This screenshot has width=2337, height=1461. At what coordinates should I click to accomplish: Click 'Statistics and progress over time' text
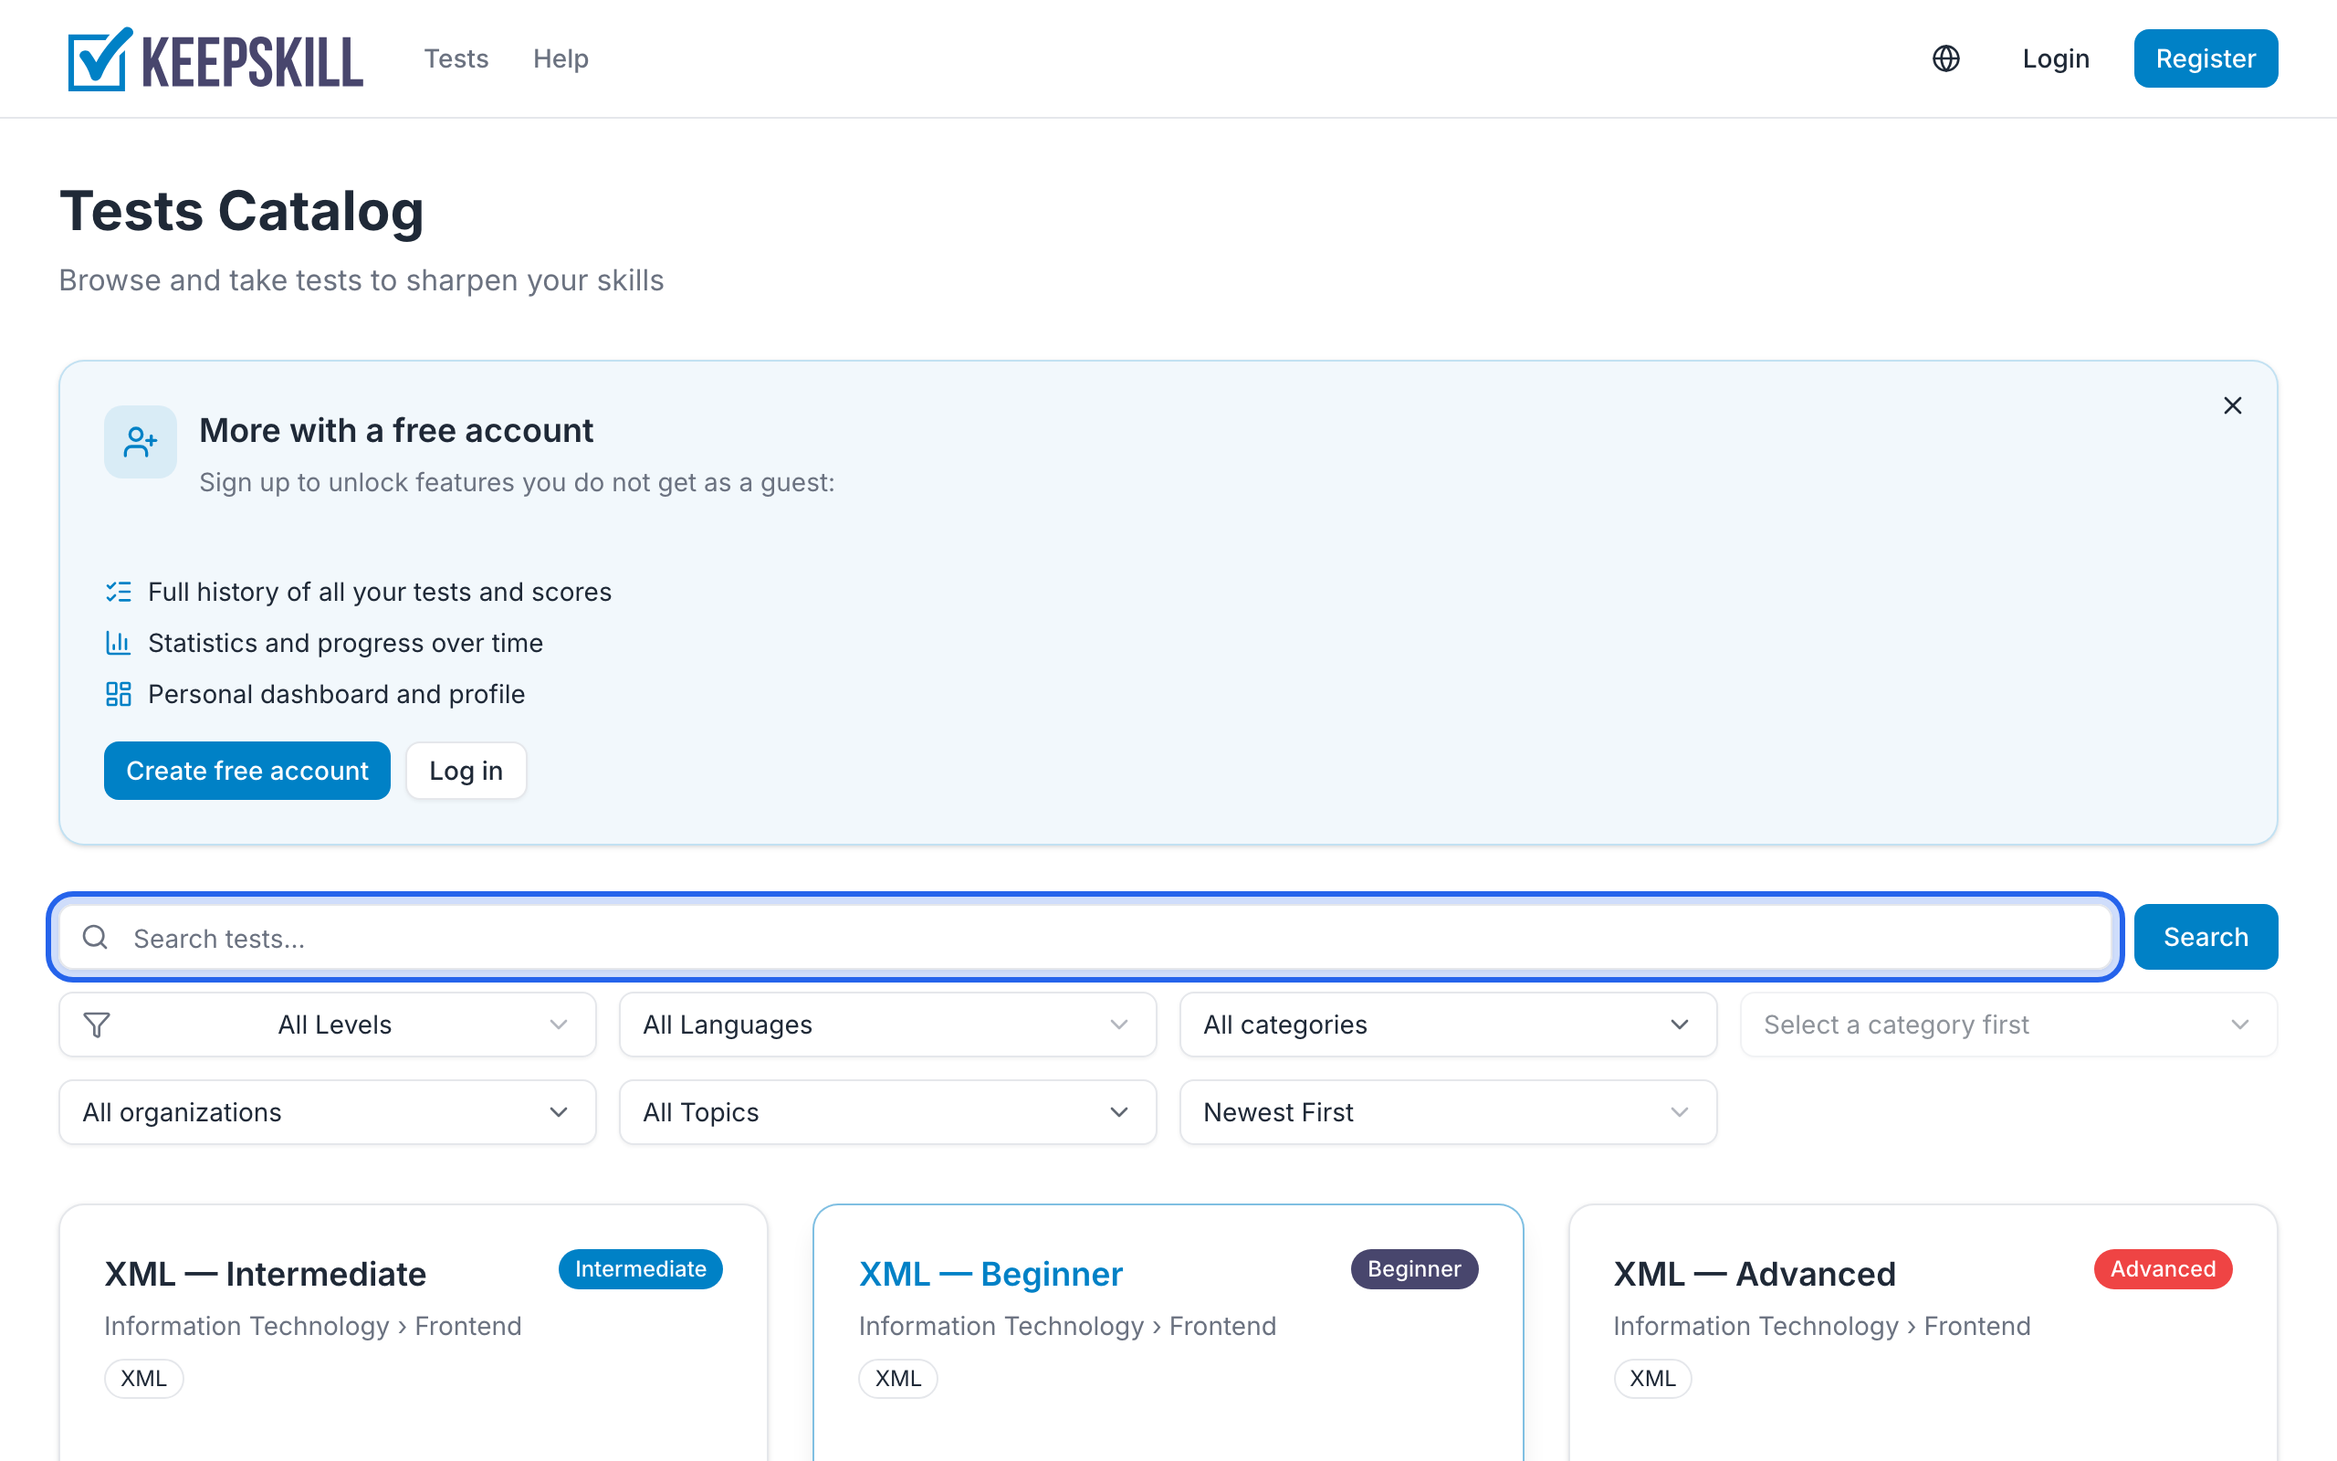[x=345, y=643]
